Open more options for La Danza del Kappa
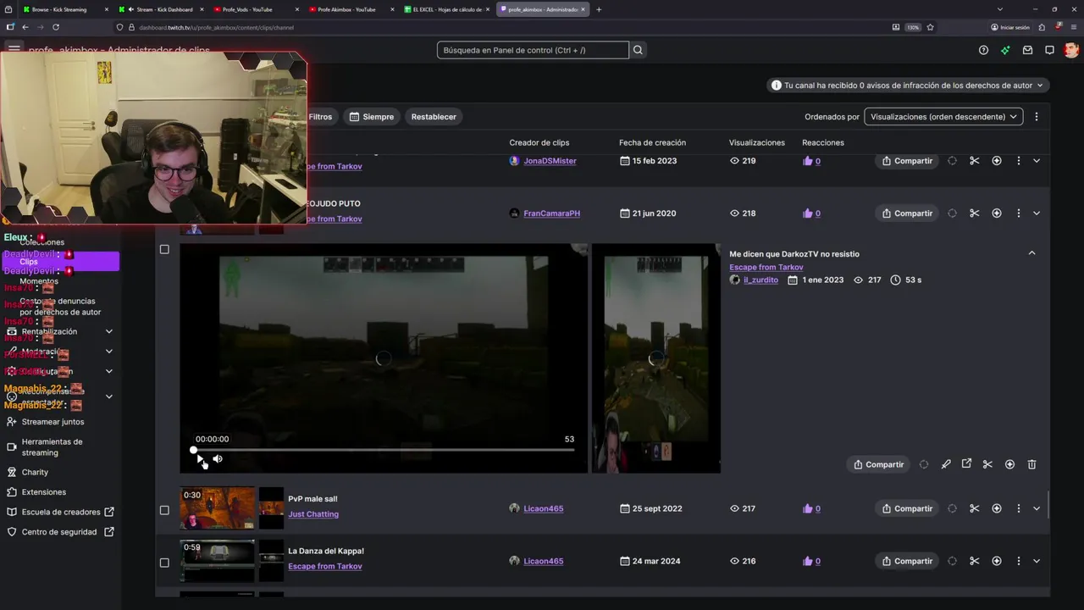Screen dimensions: 1084x610 click(x=1018, y=561)
